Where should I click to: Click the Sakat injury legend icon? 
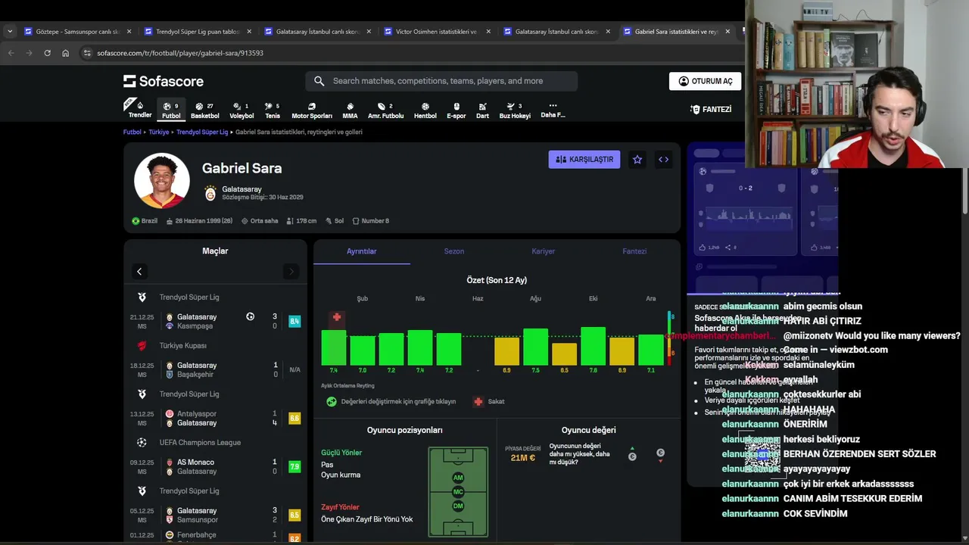tap(478, 401)
